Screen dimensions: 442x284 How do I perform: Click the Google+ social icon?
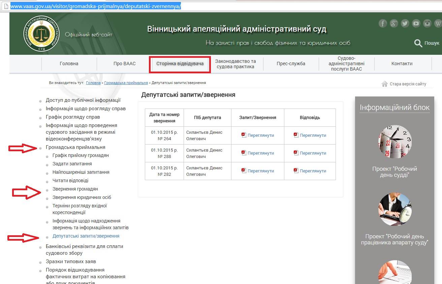[394, 23]
